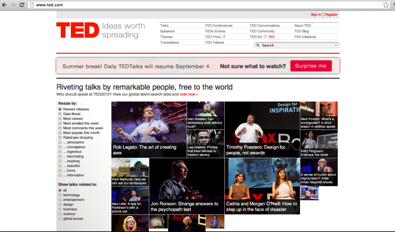Click the external link icon next to TED Prize
The height and width of the screenshot is (232, 395).
[x=224, y=37]
